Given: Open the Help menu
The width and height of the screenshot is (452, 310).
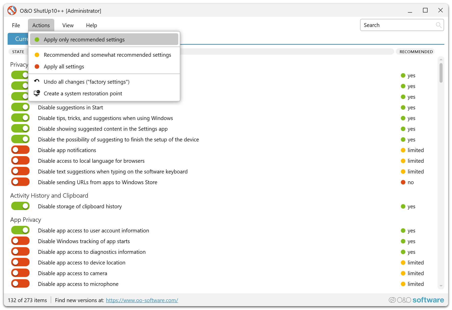Looking at the screenshot, I should pos(91,25).
